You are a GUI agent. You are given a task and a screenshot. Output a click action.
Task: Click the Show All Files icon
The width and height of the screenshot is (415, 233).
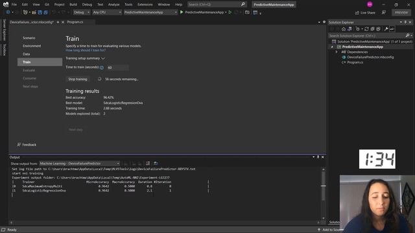pos(378,28)
